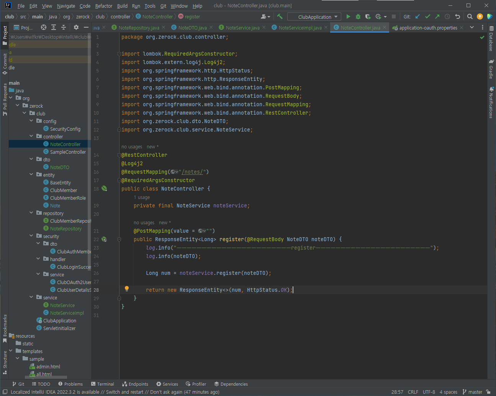Update project with the blue Git arrow

[417, 16]
